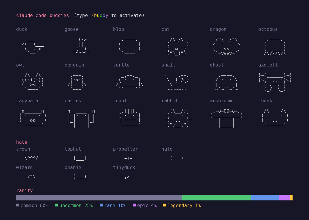Pick the cactus buddy
The image size is (309, 220).
[81, 117]
